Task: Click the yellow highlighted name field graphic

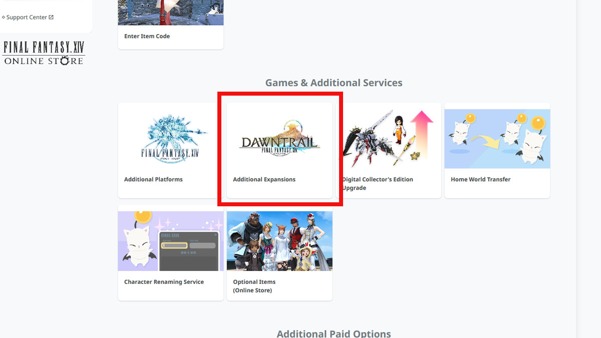Action: [175, 245]
